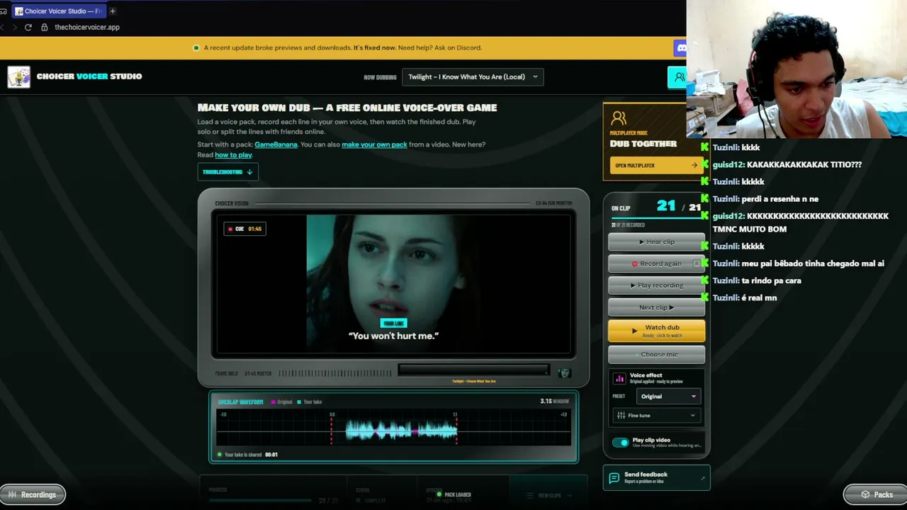Click Play recording button
907x510 pixels.
pyautogui.click(x=656, y=285)
